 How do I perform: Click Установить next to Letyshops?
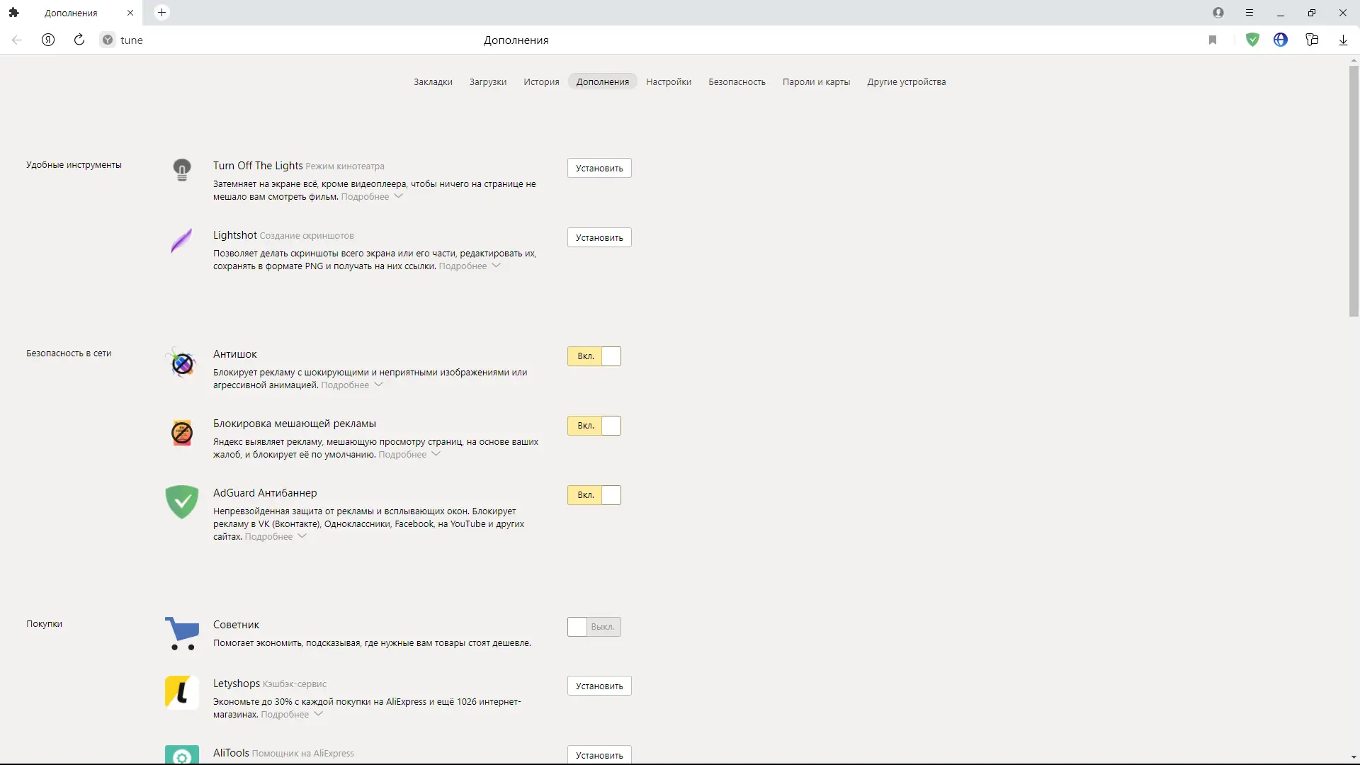coord(599,686)
